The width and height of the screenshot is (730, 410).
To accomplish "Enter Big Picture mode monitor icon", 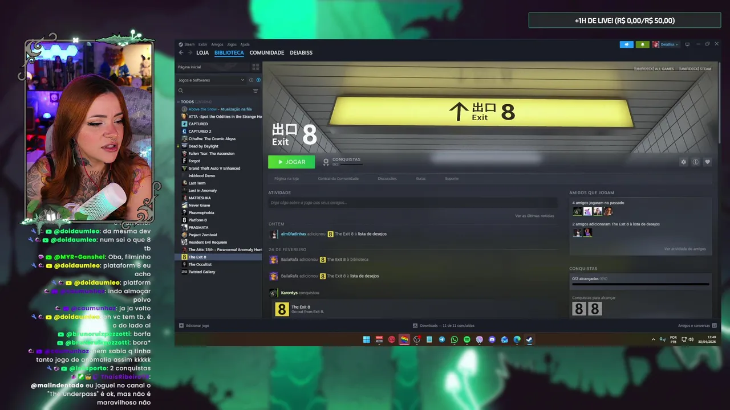I will tap(687, 44).
